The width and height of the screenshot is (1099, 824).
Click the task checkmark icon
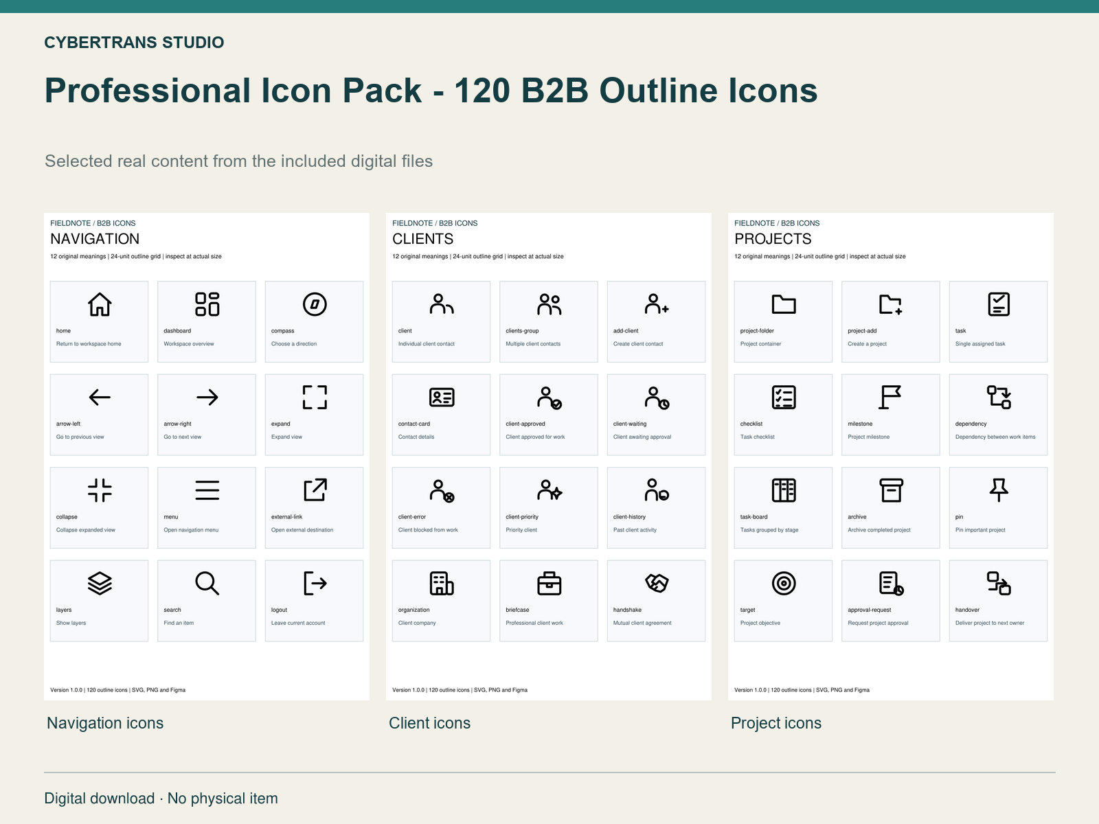tap(999, 304)
